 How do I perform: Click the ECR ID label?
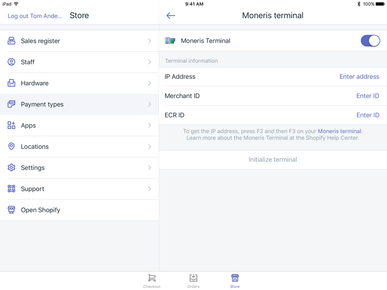pyautogui.click(x=175, y=115)
